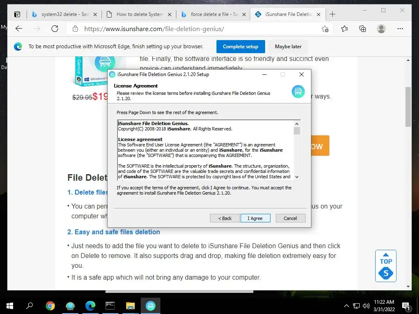Open a new browser tab

coord(332,14)
